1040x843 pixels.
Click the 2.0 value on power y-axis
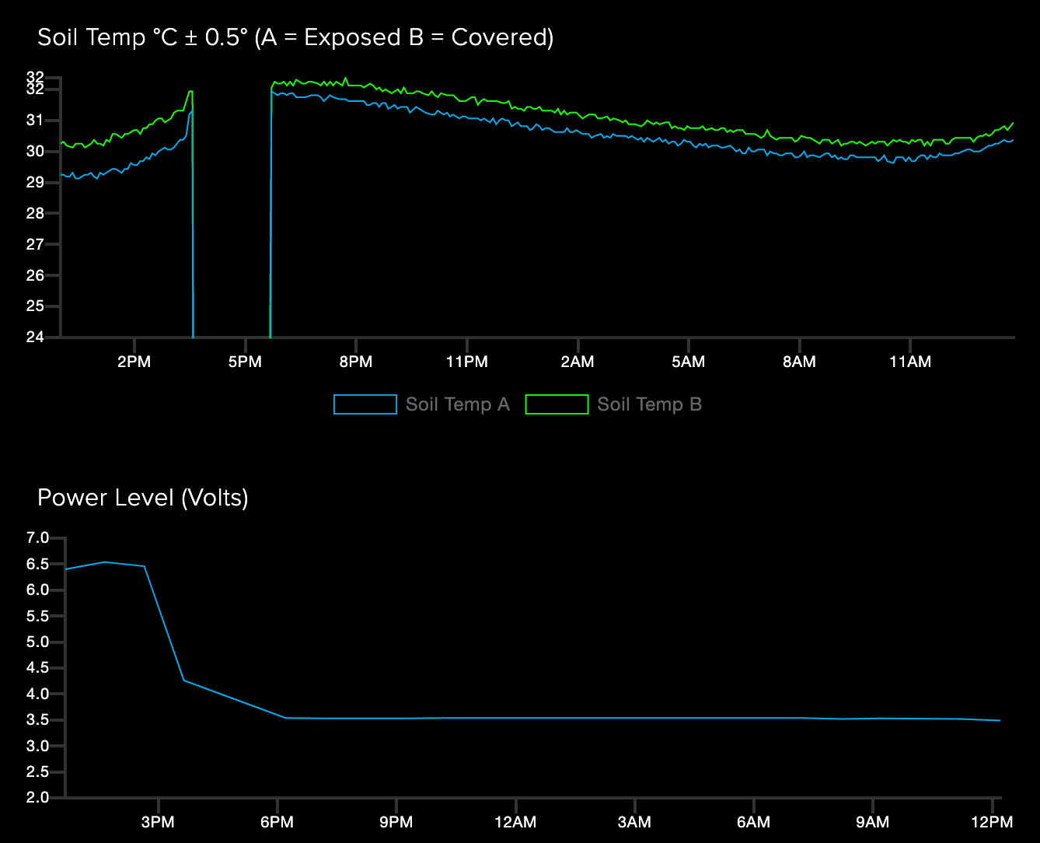[37, 797]
